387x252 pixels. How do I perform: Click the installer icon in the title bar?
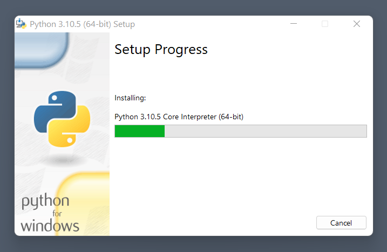pyautogui.click(x=21, y=24)
